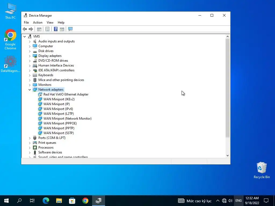Click the Properties toolbar icon
Image resolution: width=275 pixels, height=206 pixels.
coord(47,29)
